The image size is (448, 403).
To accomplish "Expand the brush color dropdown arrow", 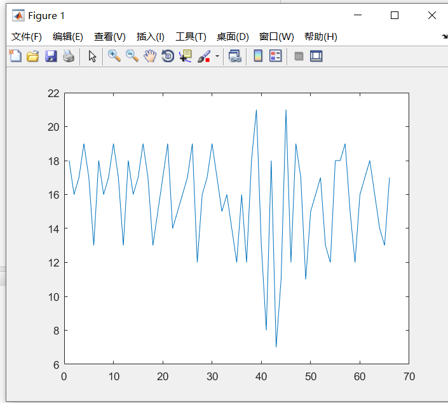I will (217, 56).
